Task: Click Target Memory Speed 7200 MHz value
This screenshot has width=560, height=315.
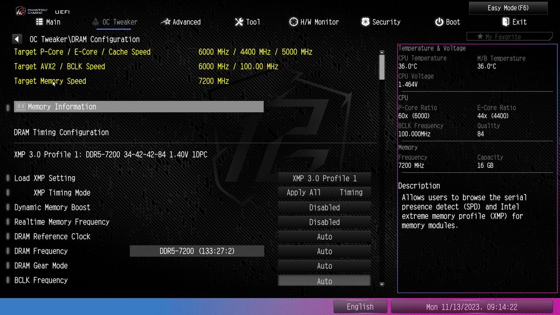Action: click(213, 81)
